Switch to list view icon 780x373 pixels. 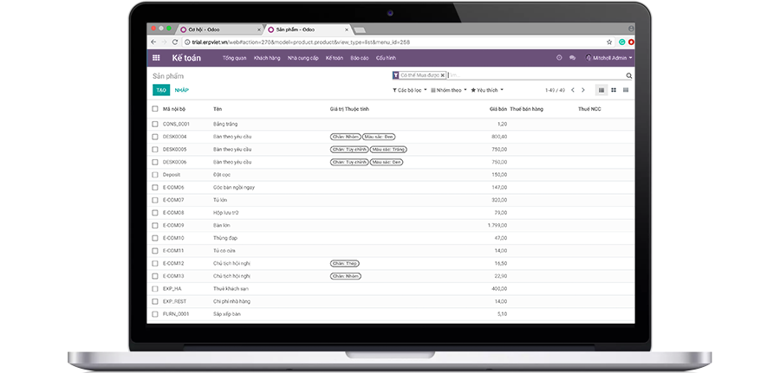click(601, 90)
